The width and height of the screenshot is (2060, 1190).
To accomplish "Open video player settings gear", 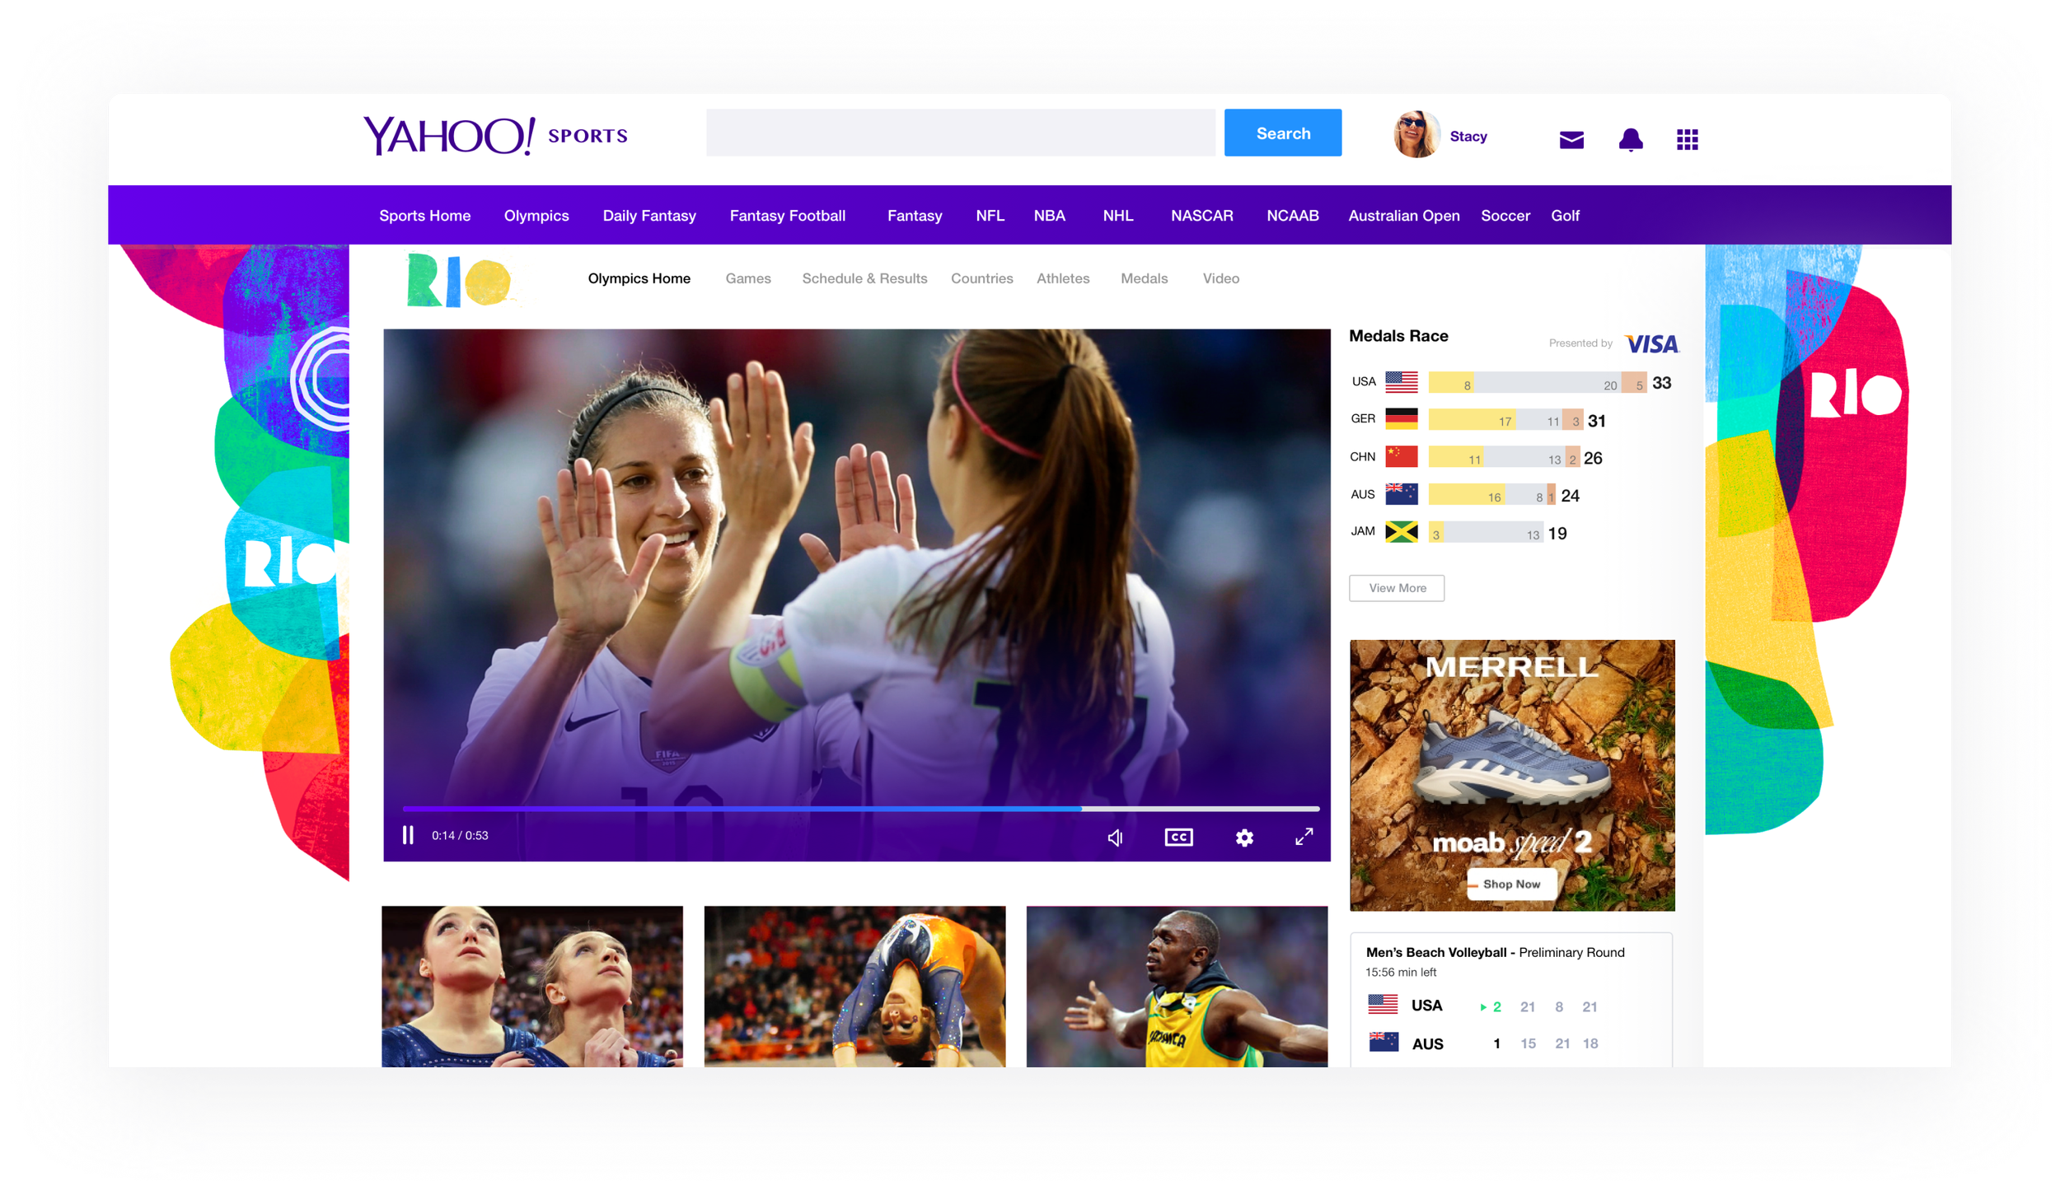I will (x=1243, y=837).
